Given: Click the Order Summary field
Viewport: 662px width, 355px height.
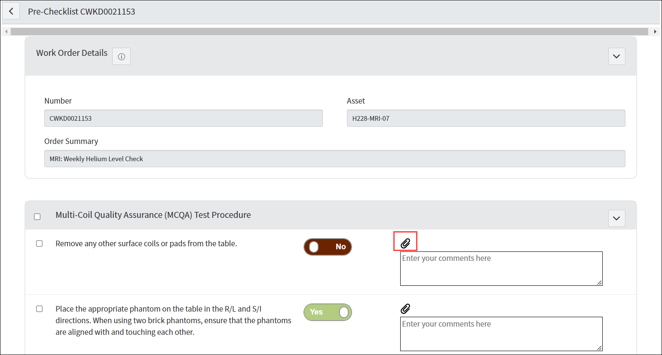Looking at the screenshot, I should click(334, 159).
